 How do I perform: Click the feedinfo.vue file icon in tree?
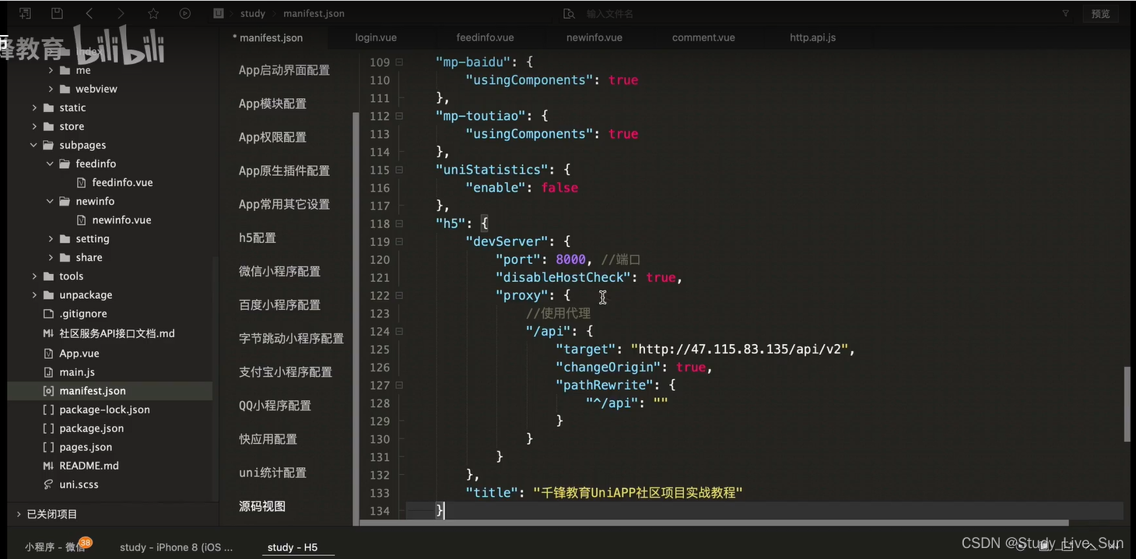[82, 182]
